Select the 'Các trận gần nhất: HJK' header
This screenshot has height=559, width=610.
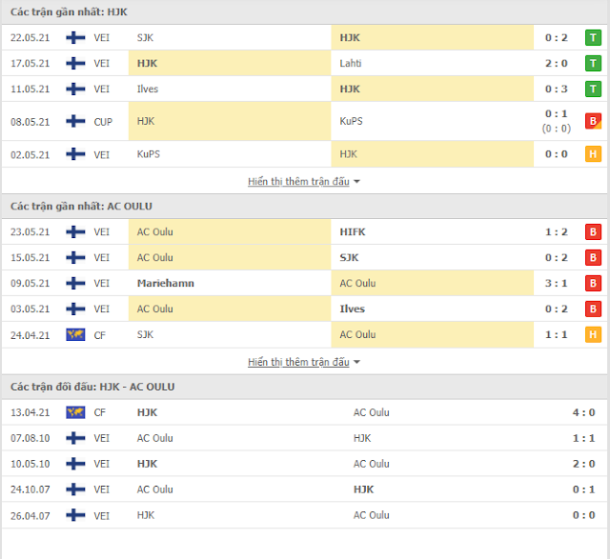click(69, 12)
